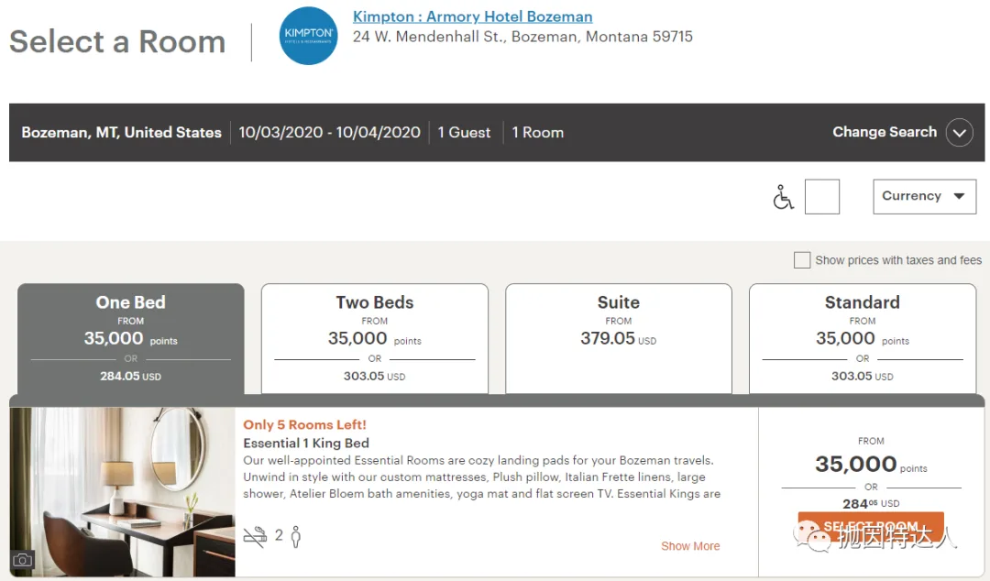Viewport: 990px width, 581px height.
Task: Click the WeChat logo watermark
Action: pos(810,534)
